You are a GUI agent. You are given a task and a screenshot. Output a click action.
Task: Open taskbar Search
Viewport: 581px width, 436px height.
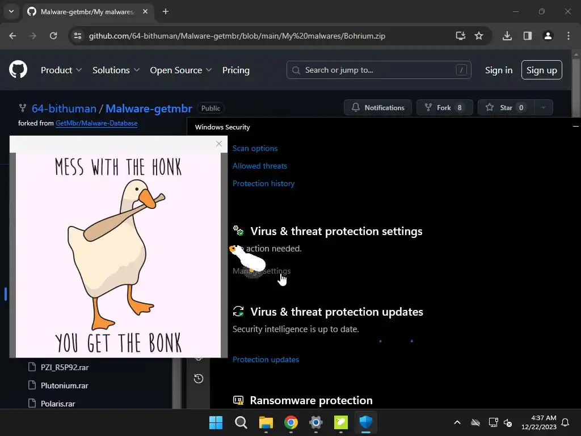point(241,422)
